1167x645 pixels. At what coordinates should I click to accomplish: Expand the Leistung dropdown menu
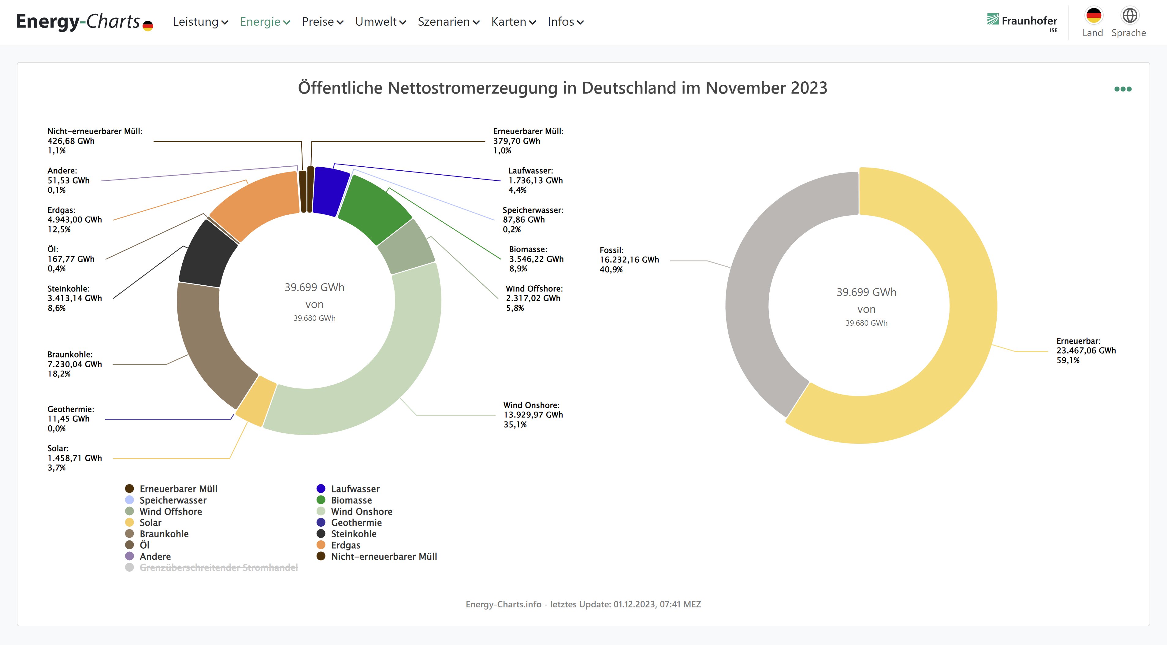point(200,22)
